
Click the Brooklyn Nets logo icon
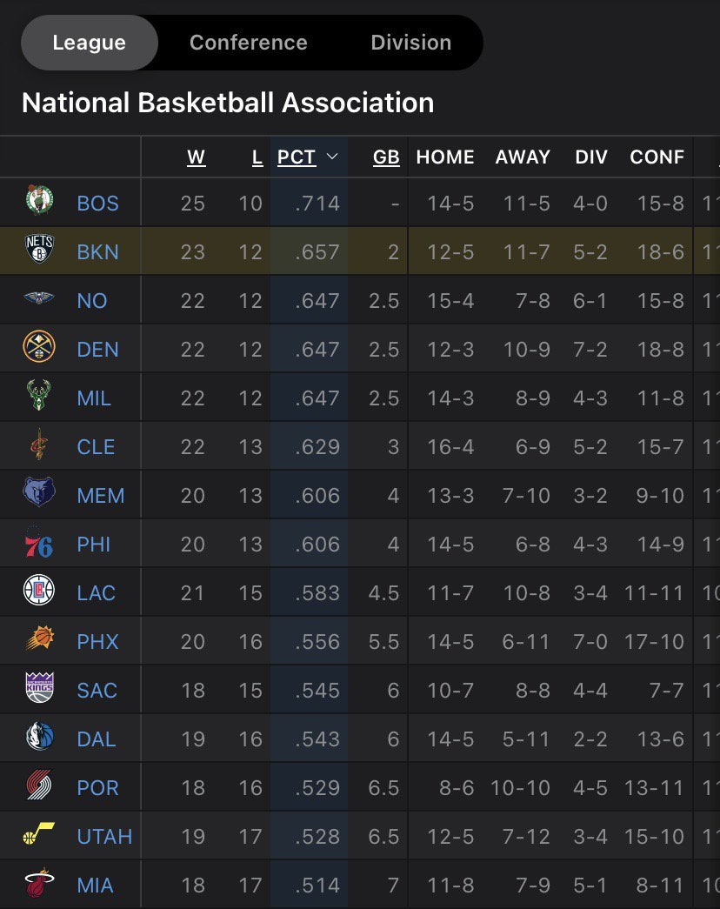point(39,251)
